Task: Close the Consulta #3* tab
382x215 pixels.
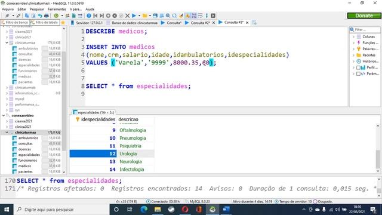Action: pyautogui.click(x=247, y=23)
